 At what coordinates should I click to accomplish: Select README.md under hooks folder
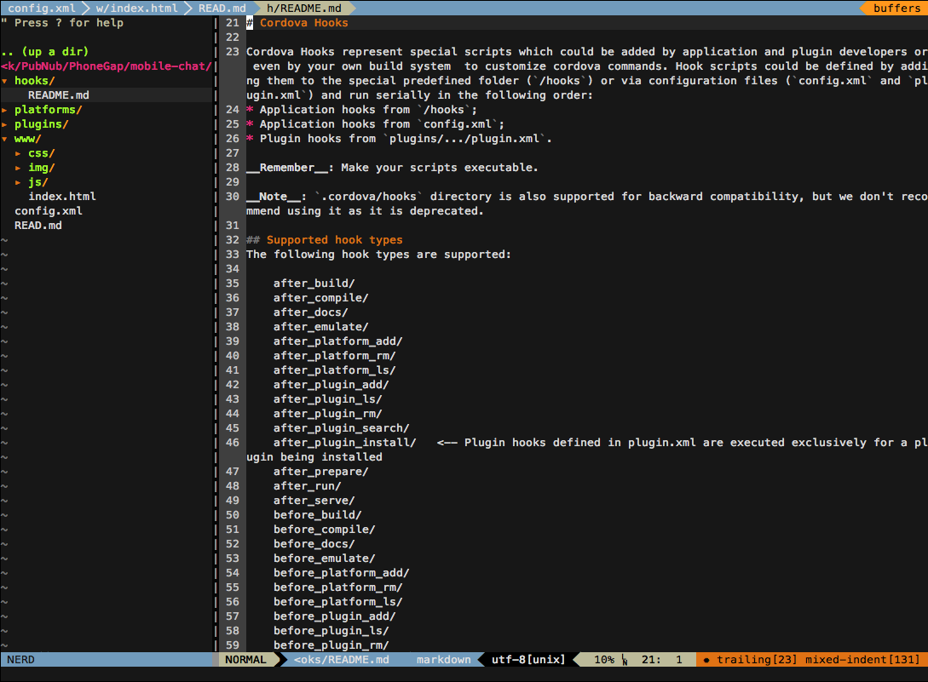pos(58,95)
